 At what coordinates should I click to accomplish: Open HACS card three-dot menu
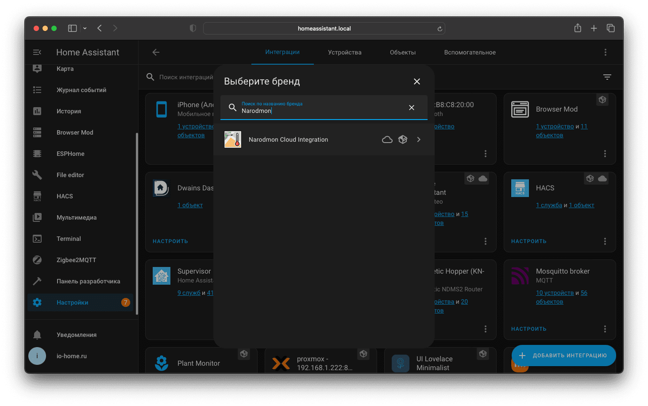605,241
